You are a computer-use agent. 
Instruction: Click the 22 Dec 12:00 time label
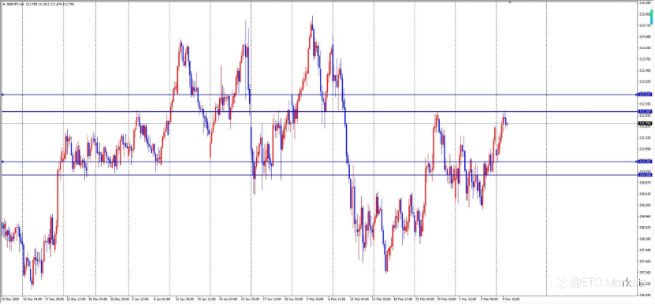[76, 299]
